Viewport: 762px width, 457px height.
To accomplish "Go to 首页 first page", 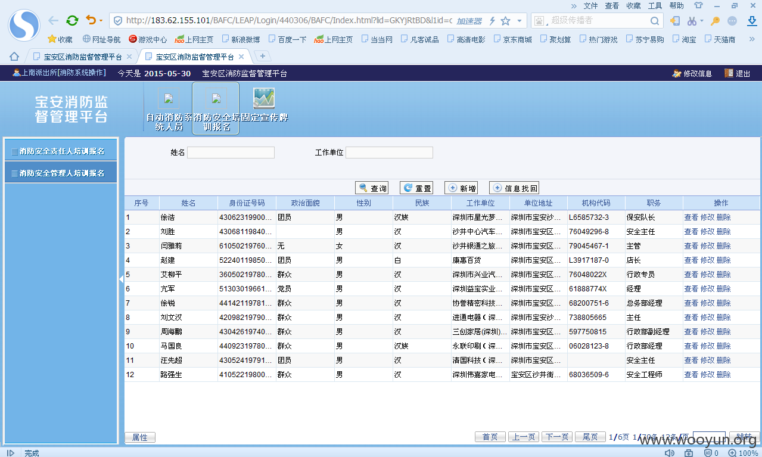I will (490, 437).
